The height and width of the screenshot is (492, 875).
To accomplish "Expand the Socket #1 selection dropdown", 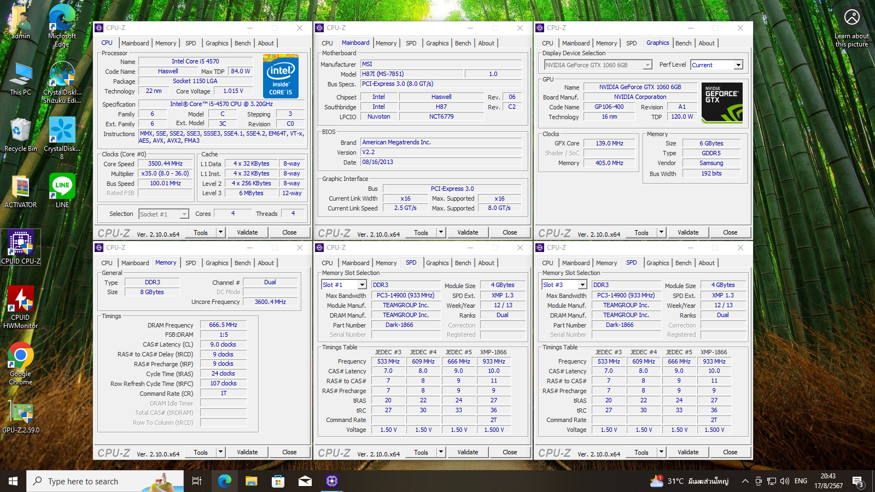I will click(x=184, y=214).
